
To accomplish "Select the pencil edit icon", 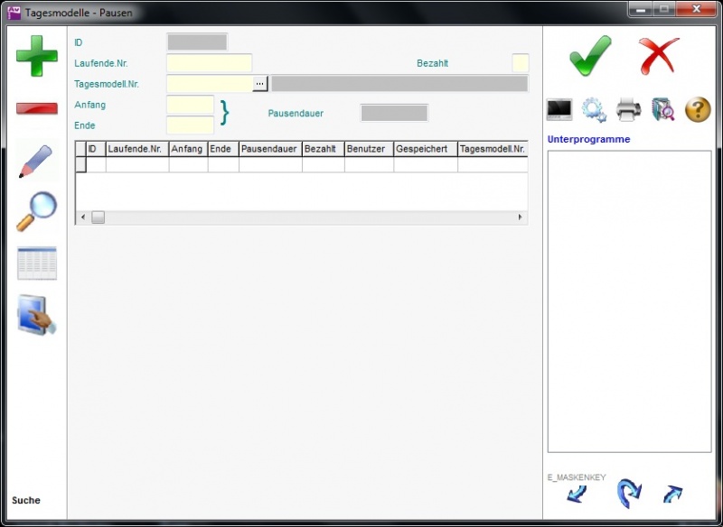I will click(x=36, y=162).
